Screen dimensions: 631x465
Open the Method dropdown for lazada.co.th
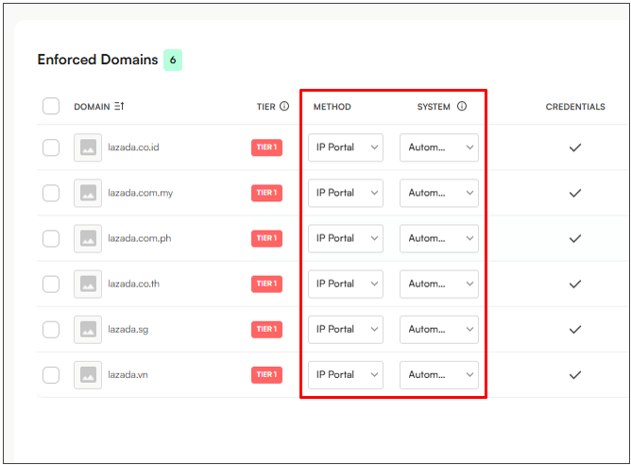click(346, 284)
